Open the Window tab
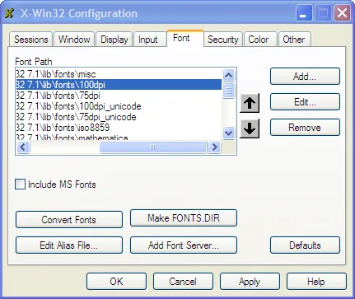Screen dimensions: 355x299 coord(74,40)
